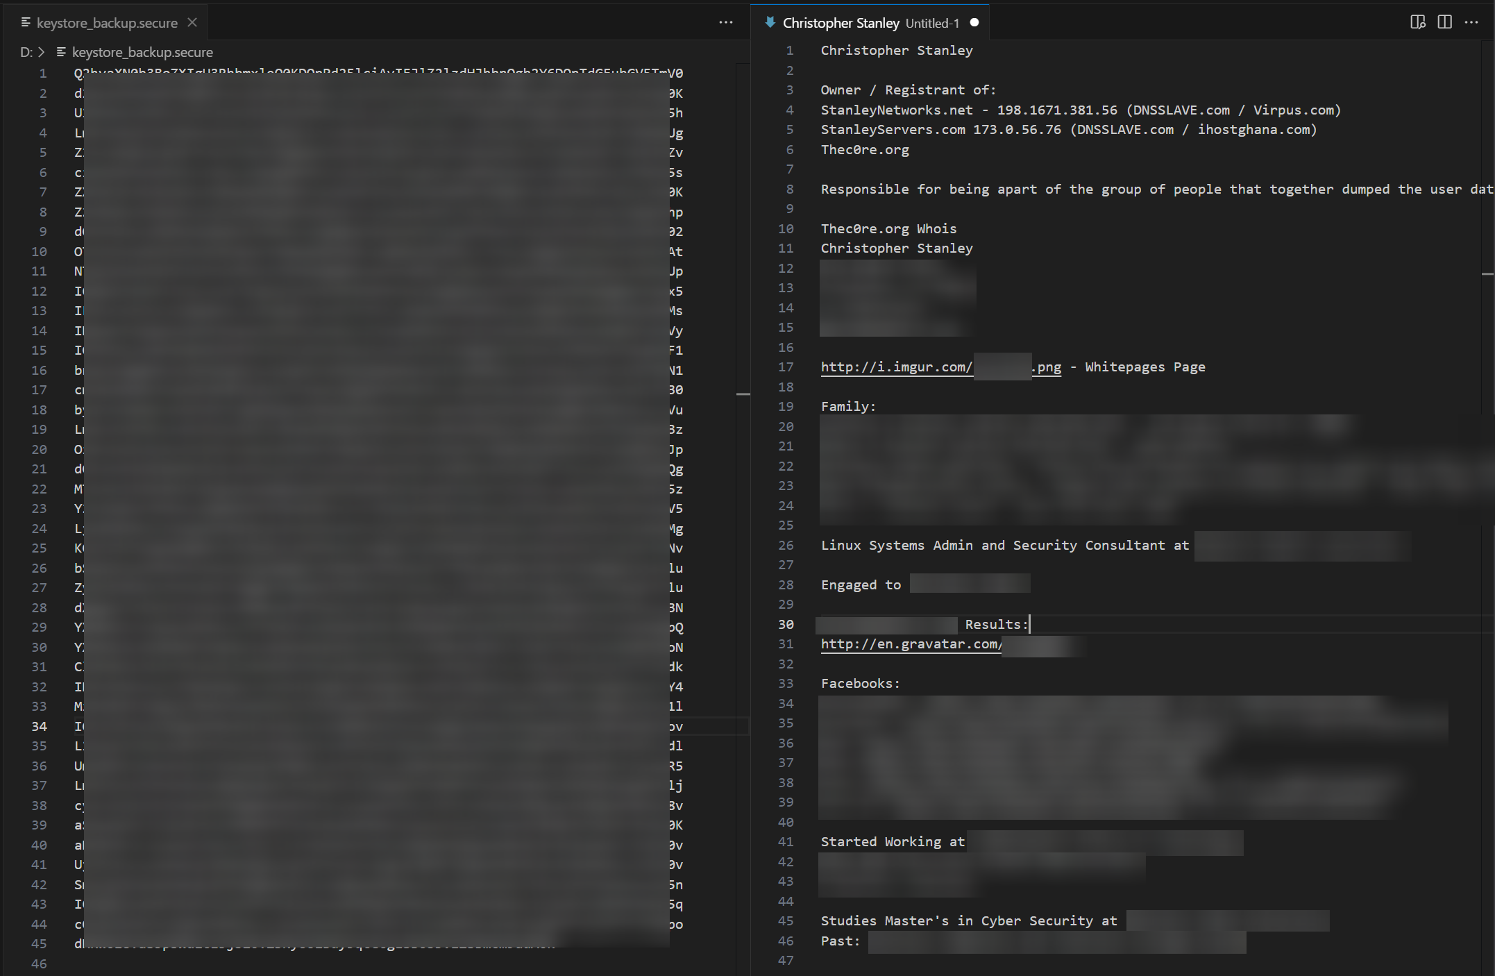Viewport: 1495px width, 976px height.
Task: Click 'Whitepages Page' text on line 17
Action: pyautogui.click(x=1145, y=367)
